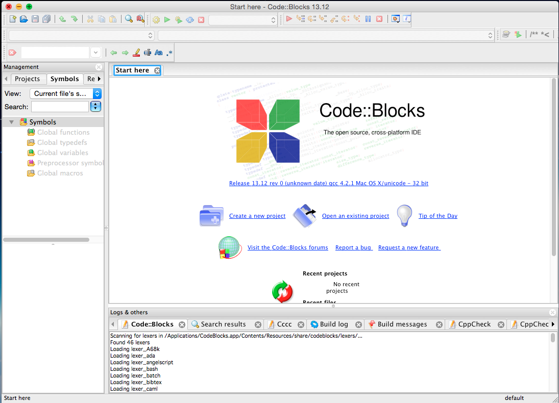Open the Tip of the Day link
The width and height of the screenshot is (559, 403).
pyautogui.click(x=438, y=216)
